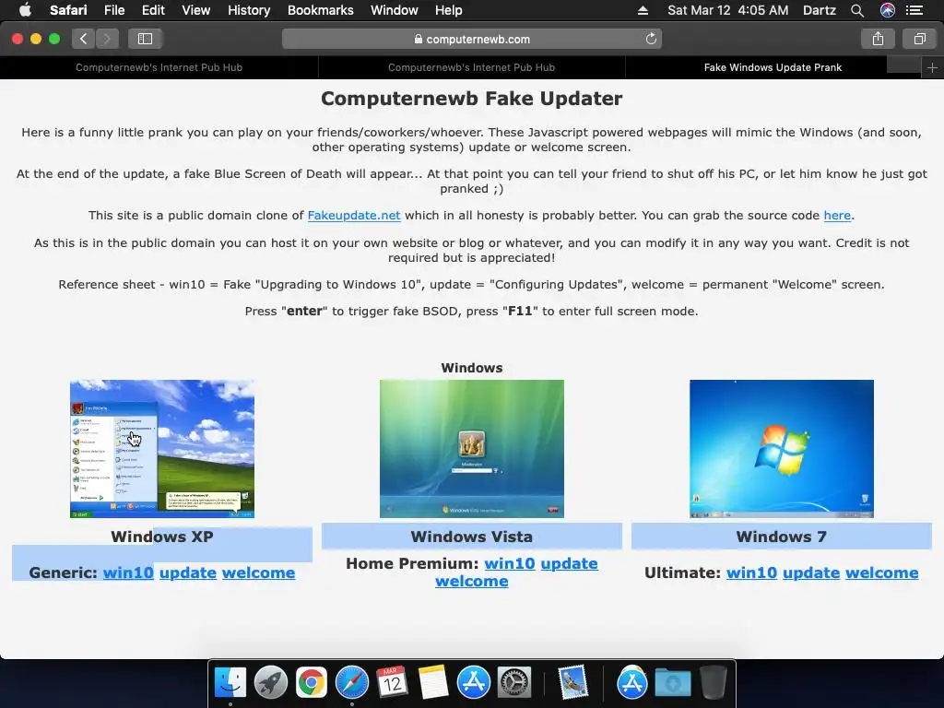Viewport: 944px width, 708px height.
Task: Open Notes app in the Dock
Action: (x=433, y=683)
